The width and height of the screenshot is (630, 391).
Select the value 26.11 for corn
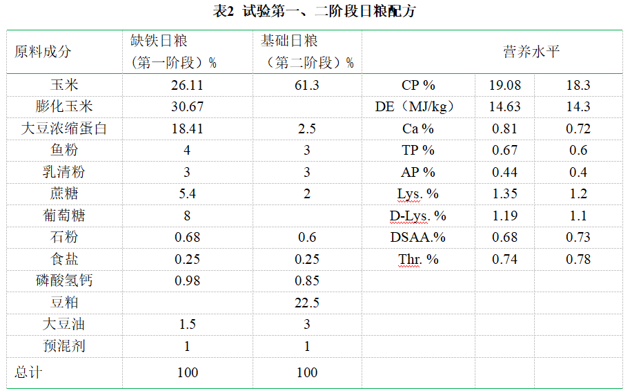point(187,86)
